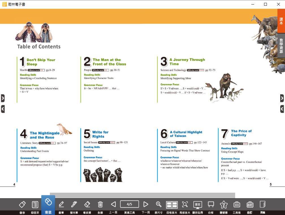Click the 4/5 page number box
The image size is (285, 215).
[129, 204]
